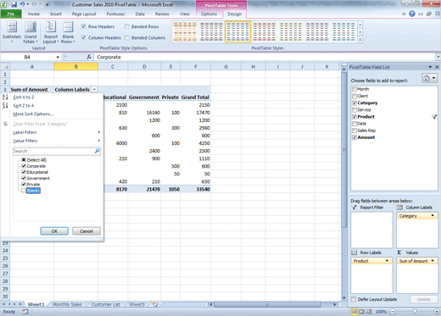The image size is (441, 316).
Task: Switch to Page Break Preview in status bar
Action: (368, 312)
